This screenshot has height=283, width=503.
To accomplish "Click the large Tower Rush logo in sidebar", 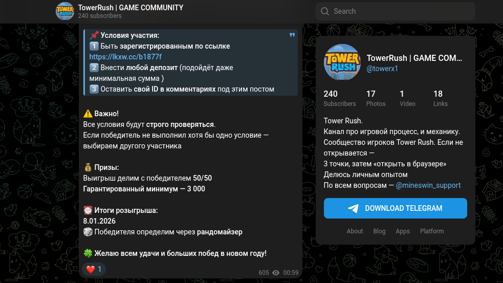I will click(342, 62).
